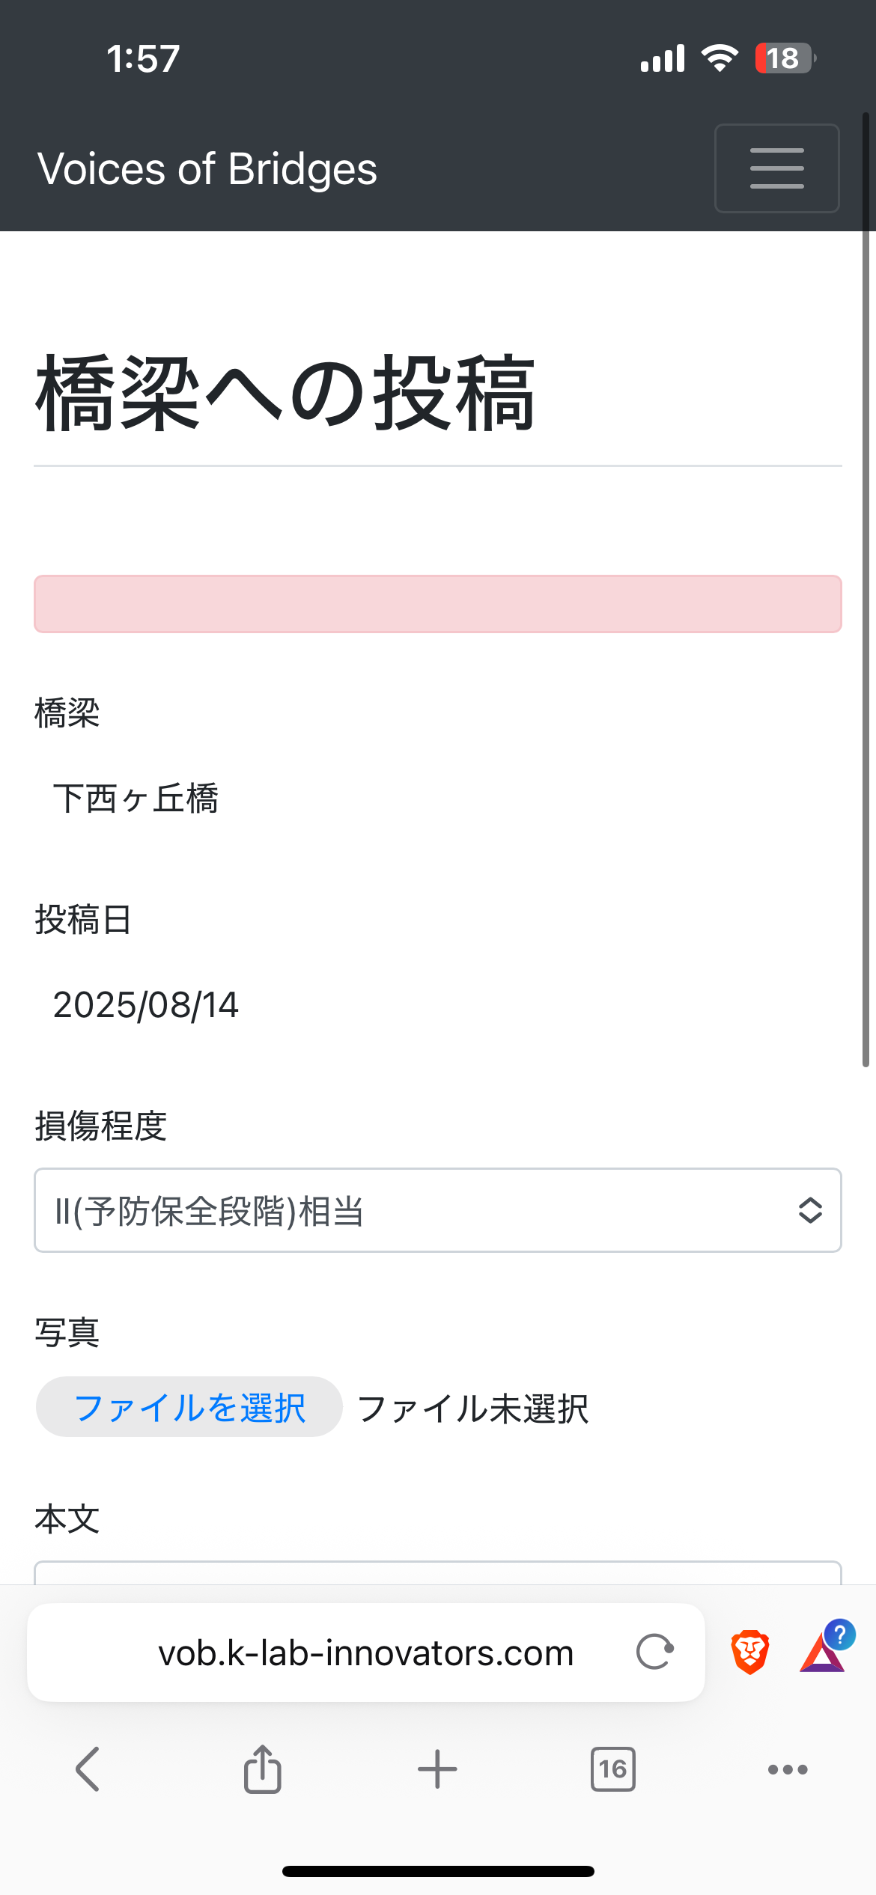Open the three-dots more menu
The height and width of the screenshot is (1895, 876).
(788, 1769)
